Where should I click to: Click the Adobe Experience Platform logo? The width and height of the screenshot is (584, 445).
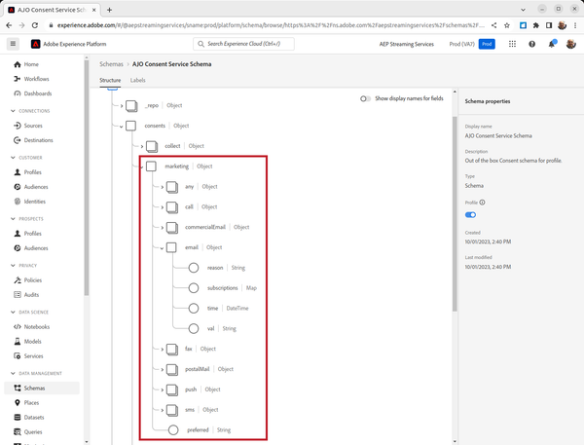35,44
